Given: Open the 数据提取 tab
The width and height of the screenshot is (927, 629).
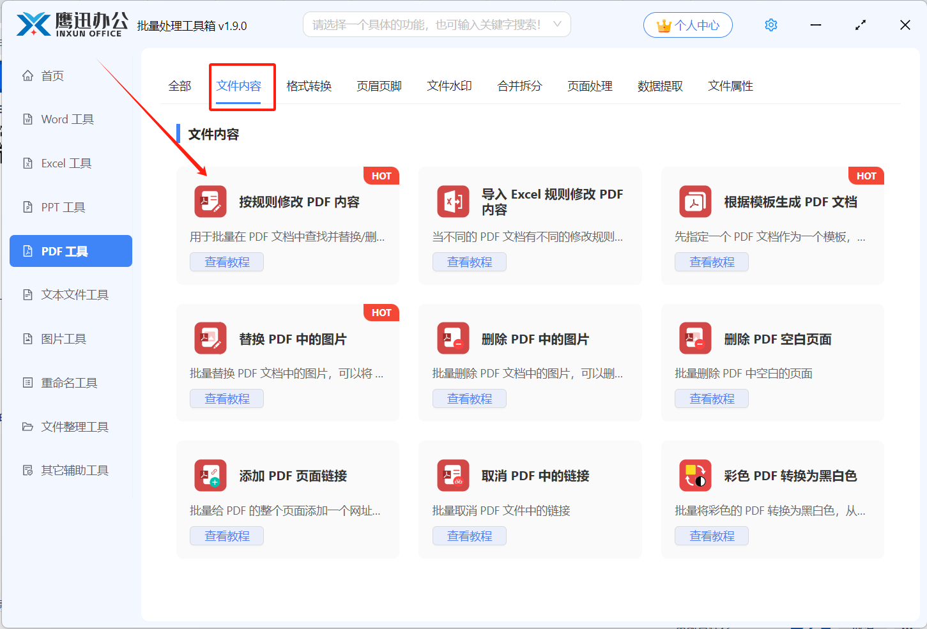Looking at the screenshot, I should pos(660,86).
